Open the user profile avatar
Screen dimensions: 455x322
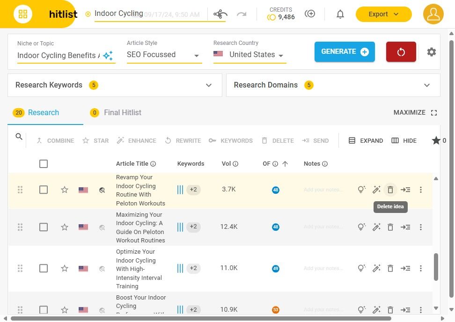click(433, 14)
